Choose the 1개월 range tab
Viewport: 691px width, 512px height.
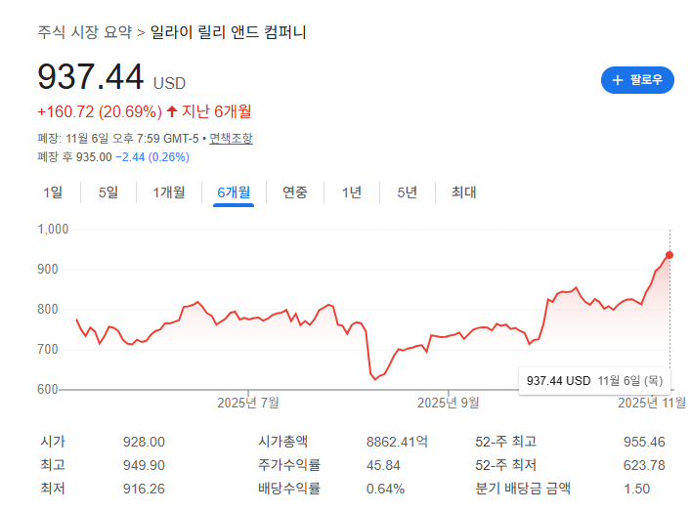(x=169, y=192)
